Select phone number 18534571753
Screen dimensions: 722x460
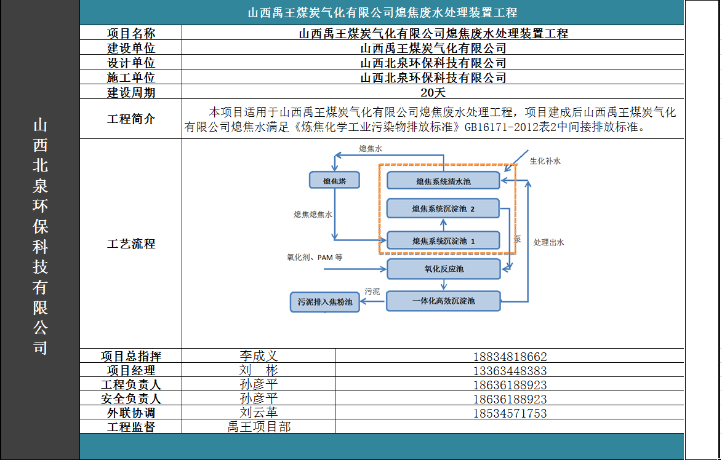(510, 413)
